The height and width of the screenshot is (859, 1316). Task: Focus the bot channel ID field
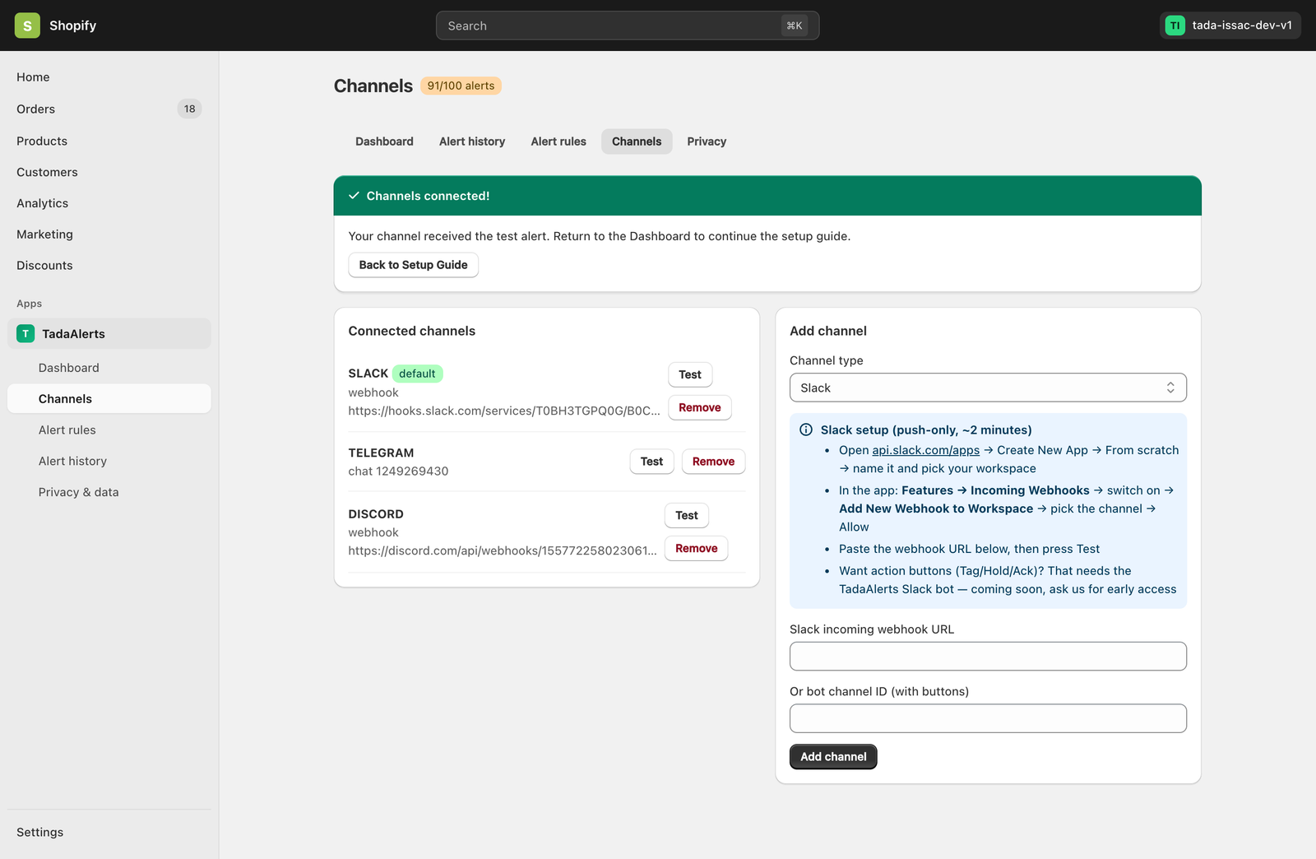click(988, 718)
